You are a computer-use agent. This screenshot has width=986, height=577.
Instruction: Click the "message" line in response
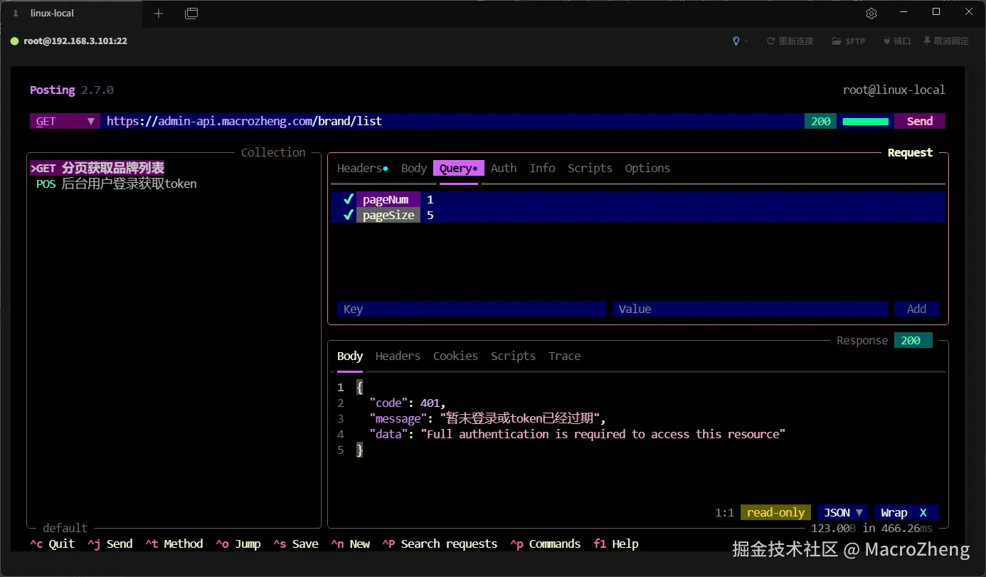click(487, 418)
